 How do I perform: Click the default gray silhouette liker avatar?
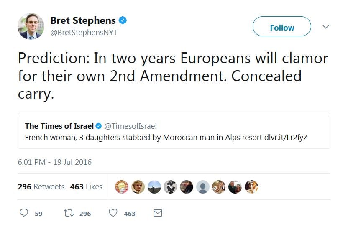[203, 187]
